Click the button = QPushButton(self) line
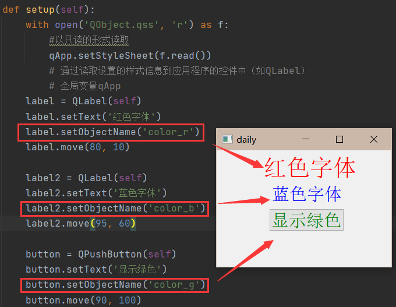Screen dimensions: 396x307 [x=101, y=254]
